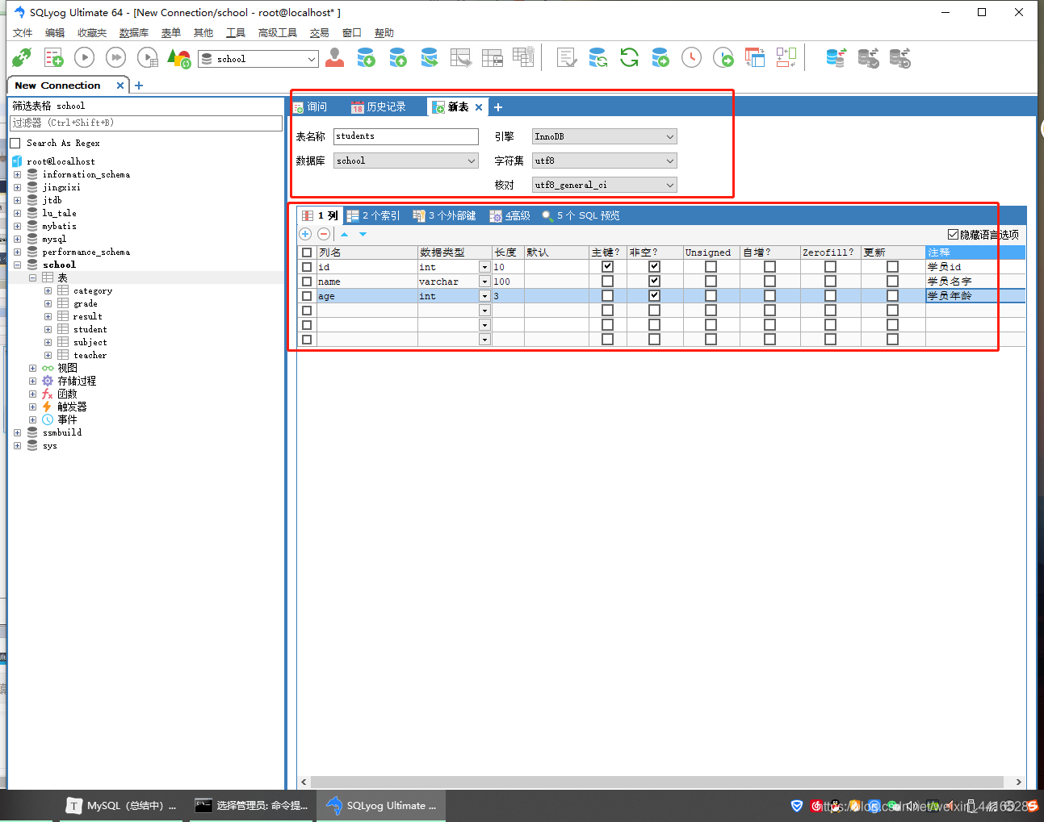The width and height of the screenshot is (1044, 822).
Task: Open a new query editor from toolbar
Action: click(53, 57)
